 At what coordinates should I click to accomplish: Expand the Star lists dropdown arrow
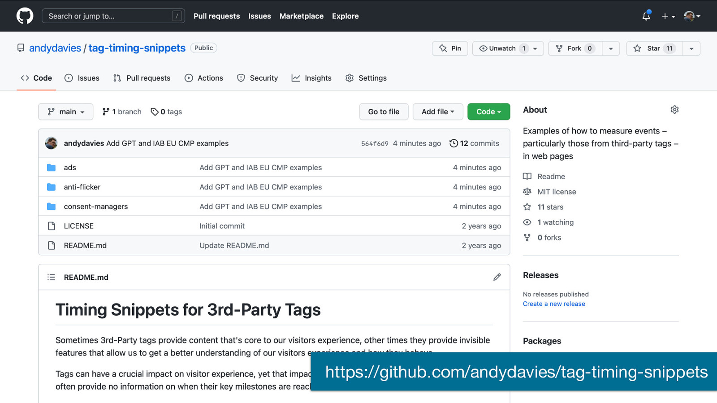(691, 48)
